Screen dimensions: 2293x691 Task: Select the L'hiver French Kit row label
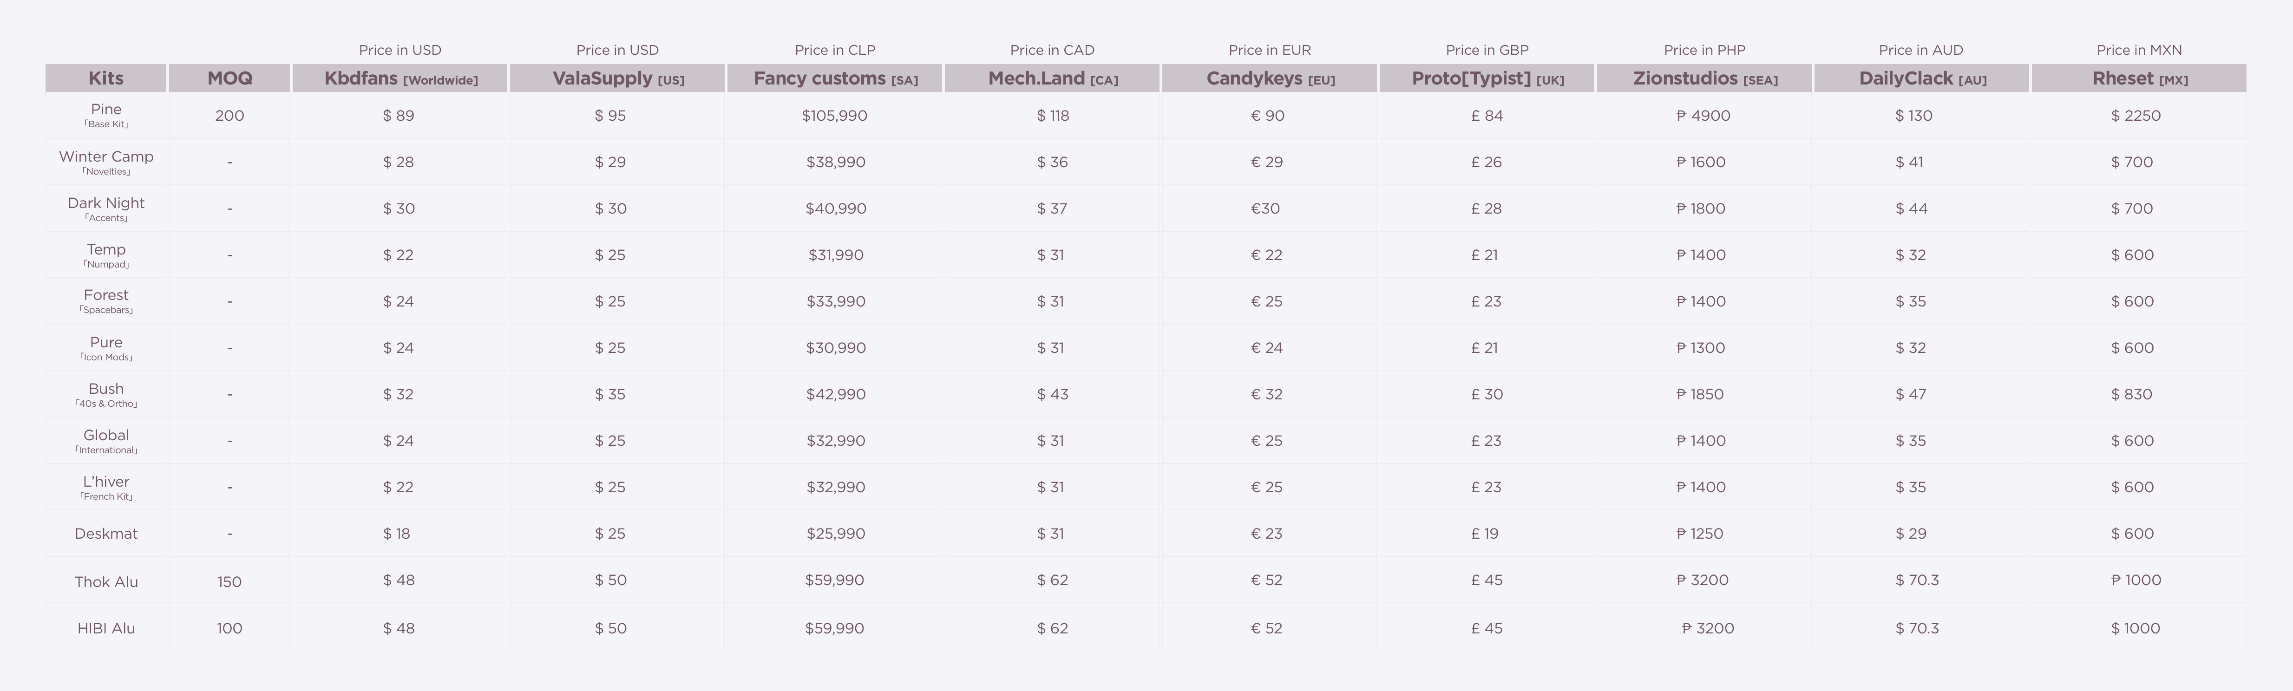[106, 487]
